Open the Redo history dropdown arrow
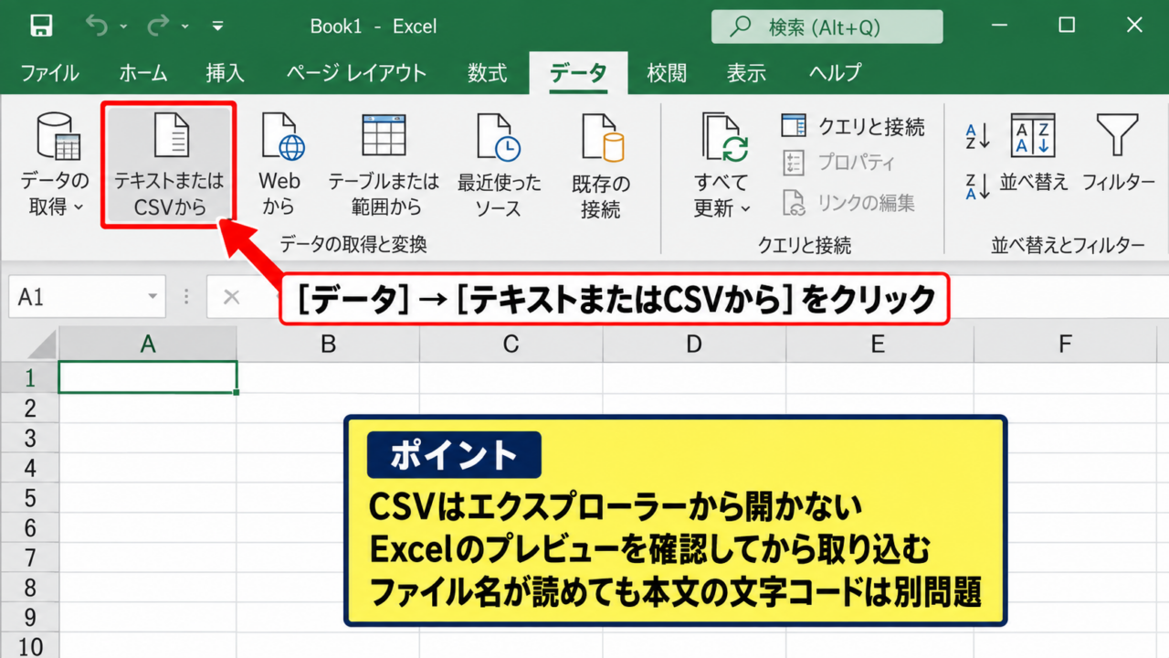 tap(185, 27)
